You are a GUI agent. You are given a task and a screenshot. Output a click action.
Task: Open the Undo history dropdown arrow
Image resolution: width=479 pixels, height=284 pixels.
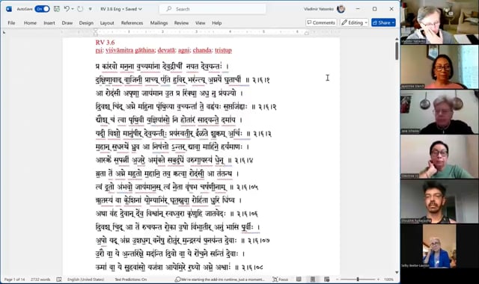(73, 9)
